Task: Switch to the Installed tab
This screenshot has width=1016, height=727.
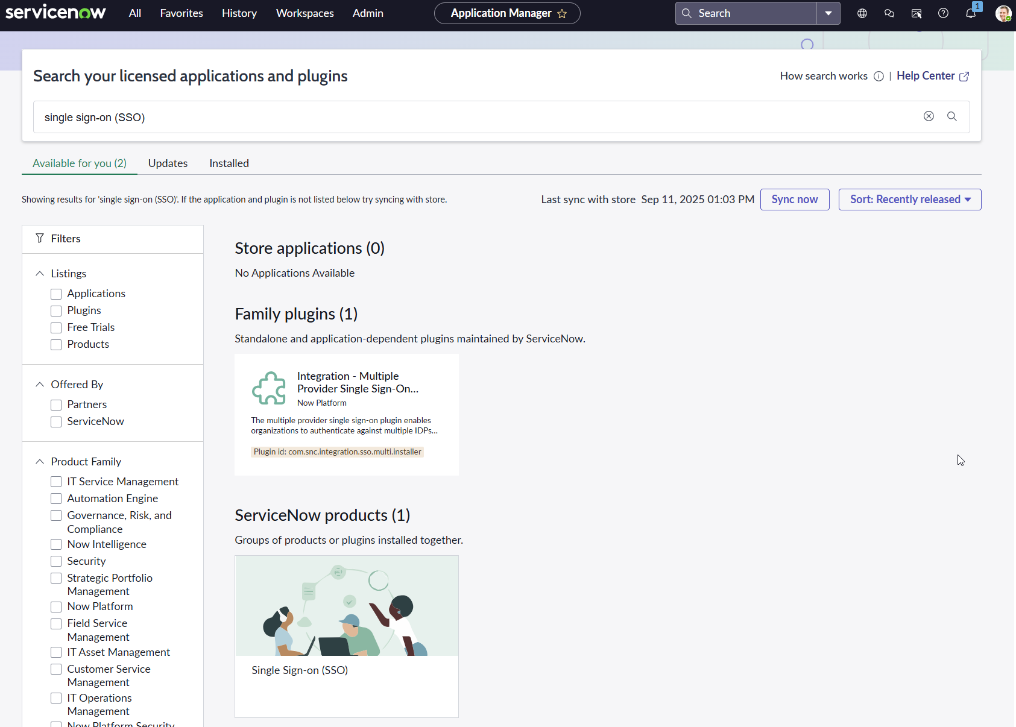Action: click(229, 163)
